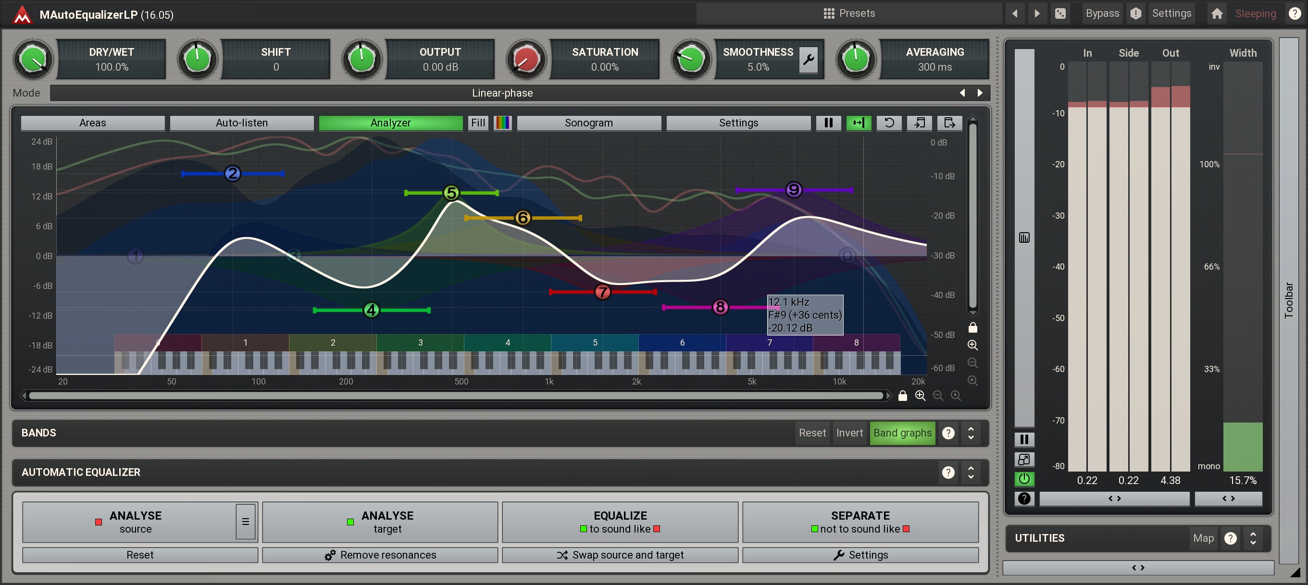Pause the analyzer display
The height and width of the screenshot is (585, 1308).
(828, 123)
